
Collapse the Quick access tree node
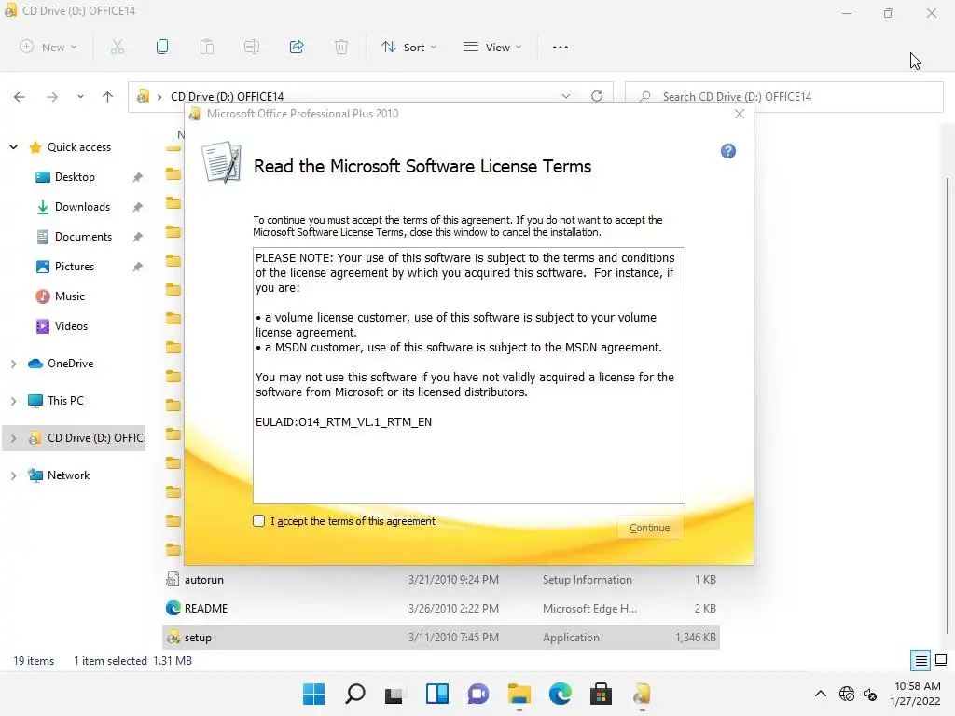point(13,146)
